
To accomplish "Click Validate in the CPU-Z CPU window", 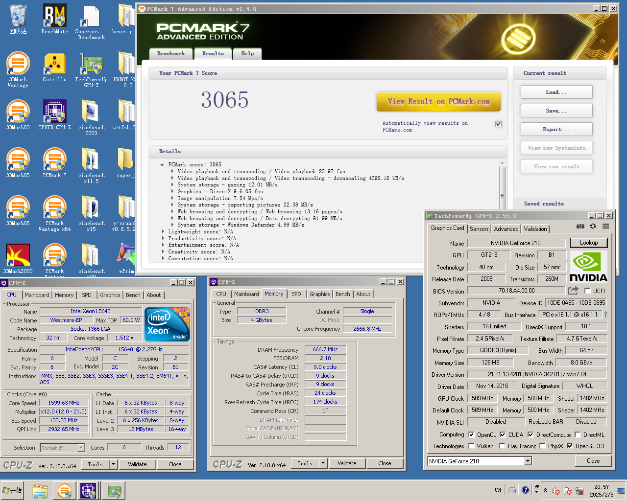I will click(x=137, y=464).
